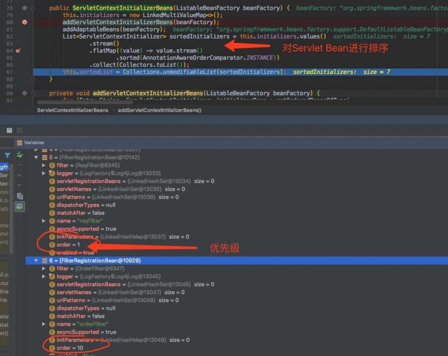The height and width of the screenshot is (356, 448).
Task: Click the layout settings icon in debug toolbar
Action: click(19, 130)
